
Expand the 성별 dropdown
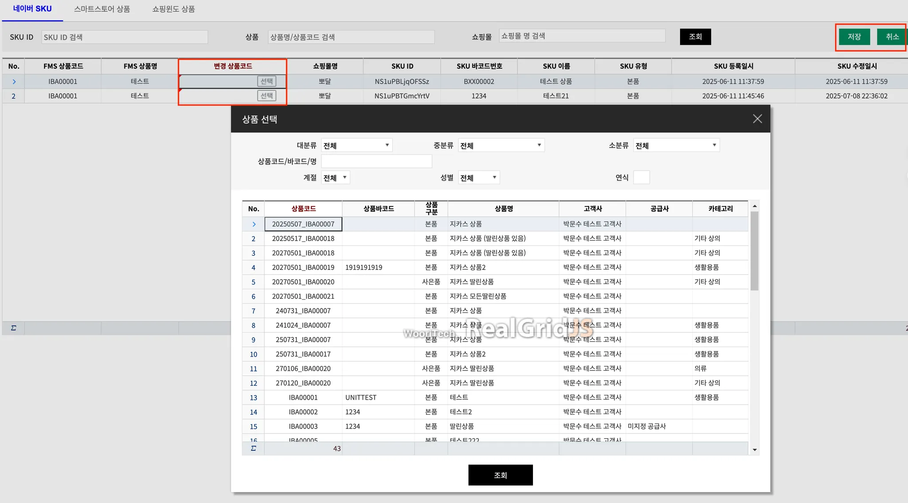[x=479, y=178]
